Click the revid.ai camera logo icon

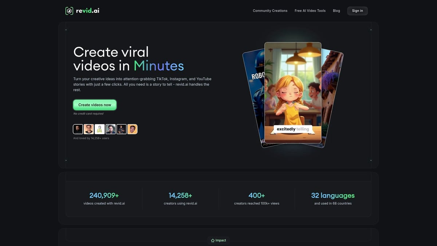(x=69, y=11)
